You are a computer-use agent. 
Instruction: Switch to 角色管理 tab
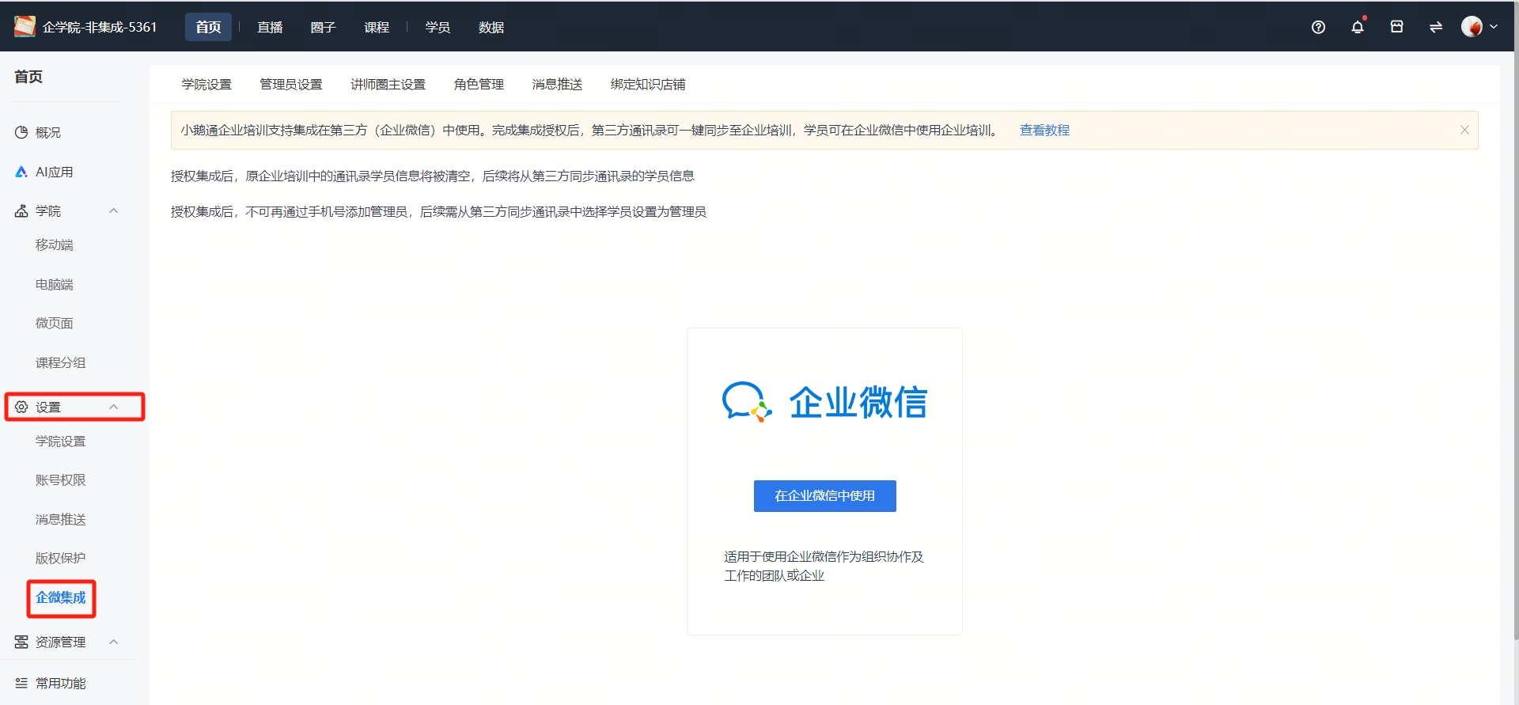tap(479, 85)
